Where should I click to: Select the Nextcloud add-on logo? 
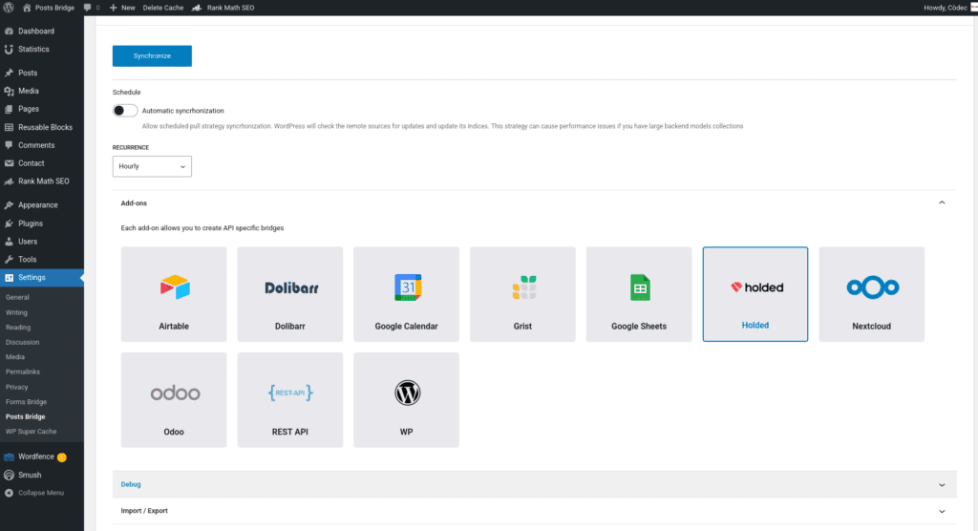pyautogui.click(x=871, y=287)
